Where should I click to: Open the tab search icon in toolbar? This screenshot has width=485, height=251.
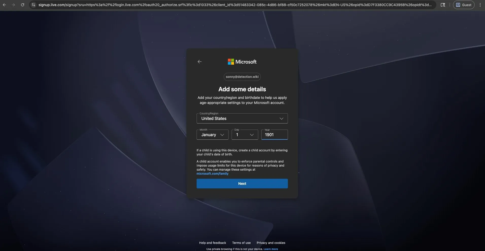[443, 5]
